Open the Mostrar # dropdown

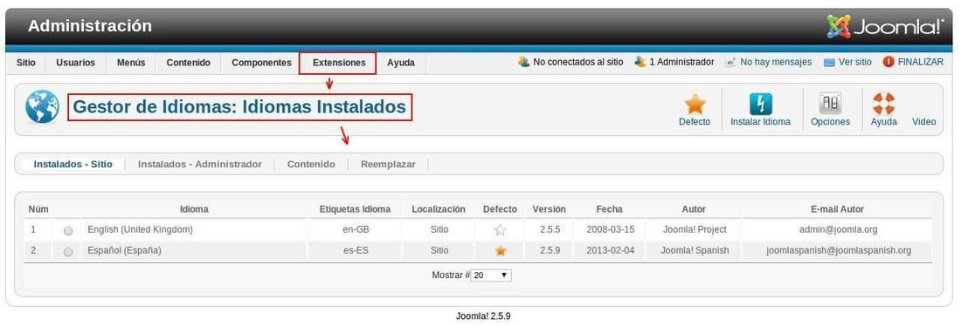[x=491, y=275]
